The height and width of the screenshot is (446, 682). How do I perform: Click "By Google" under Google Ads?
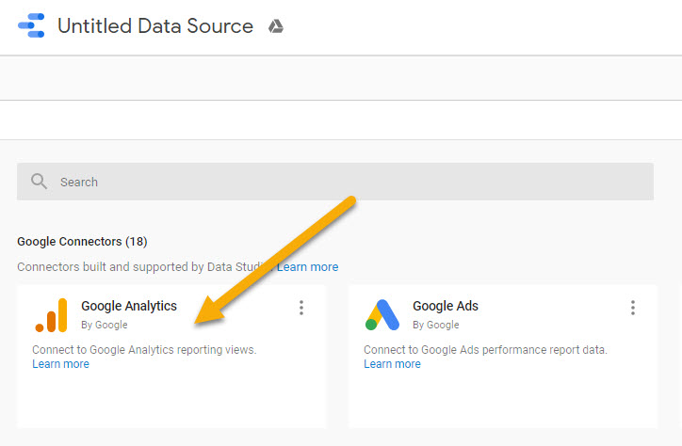click(x=436, y=325)
